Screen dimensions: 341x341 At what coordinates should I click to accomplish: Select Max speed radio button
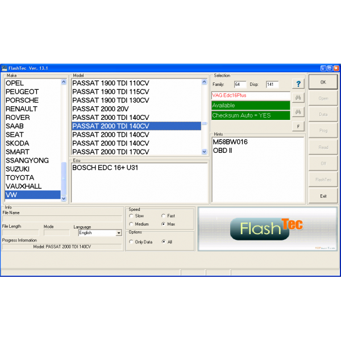pyautogui.click(x=163, y=224)
